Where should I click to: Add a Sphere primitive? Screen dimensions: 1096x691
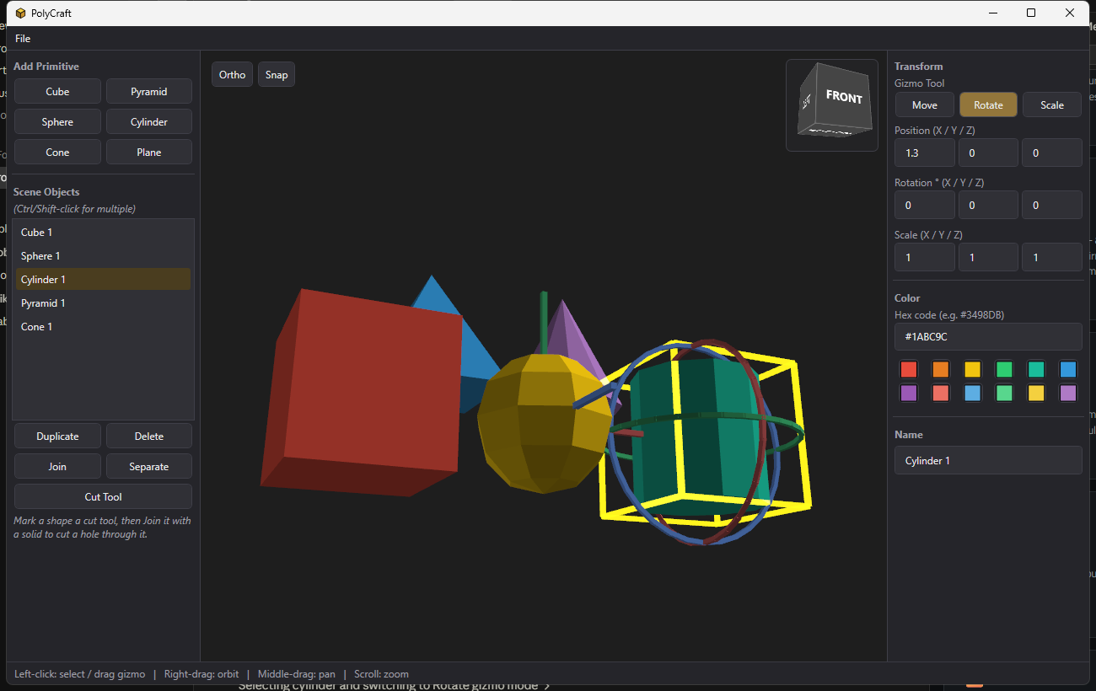[57, 121]
